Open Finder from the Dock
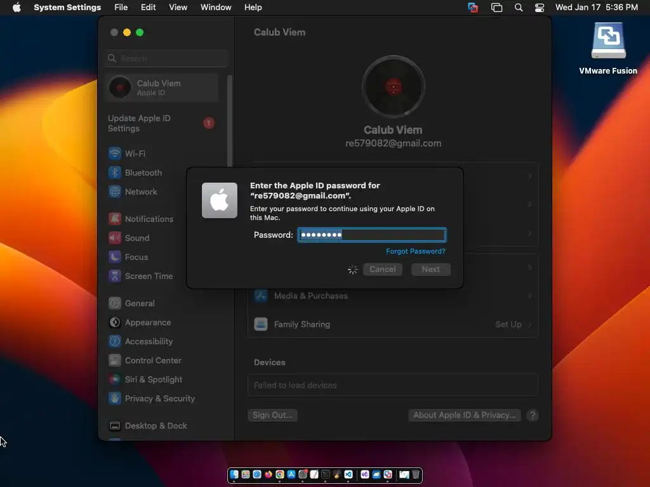This screenshot has width=650, height=487. [234, 474]
